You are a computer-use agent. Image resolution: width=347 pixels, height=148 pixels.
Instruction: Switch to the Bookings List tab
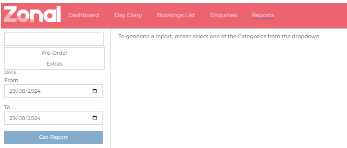(176, 15)
